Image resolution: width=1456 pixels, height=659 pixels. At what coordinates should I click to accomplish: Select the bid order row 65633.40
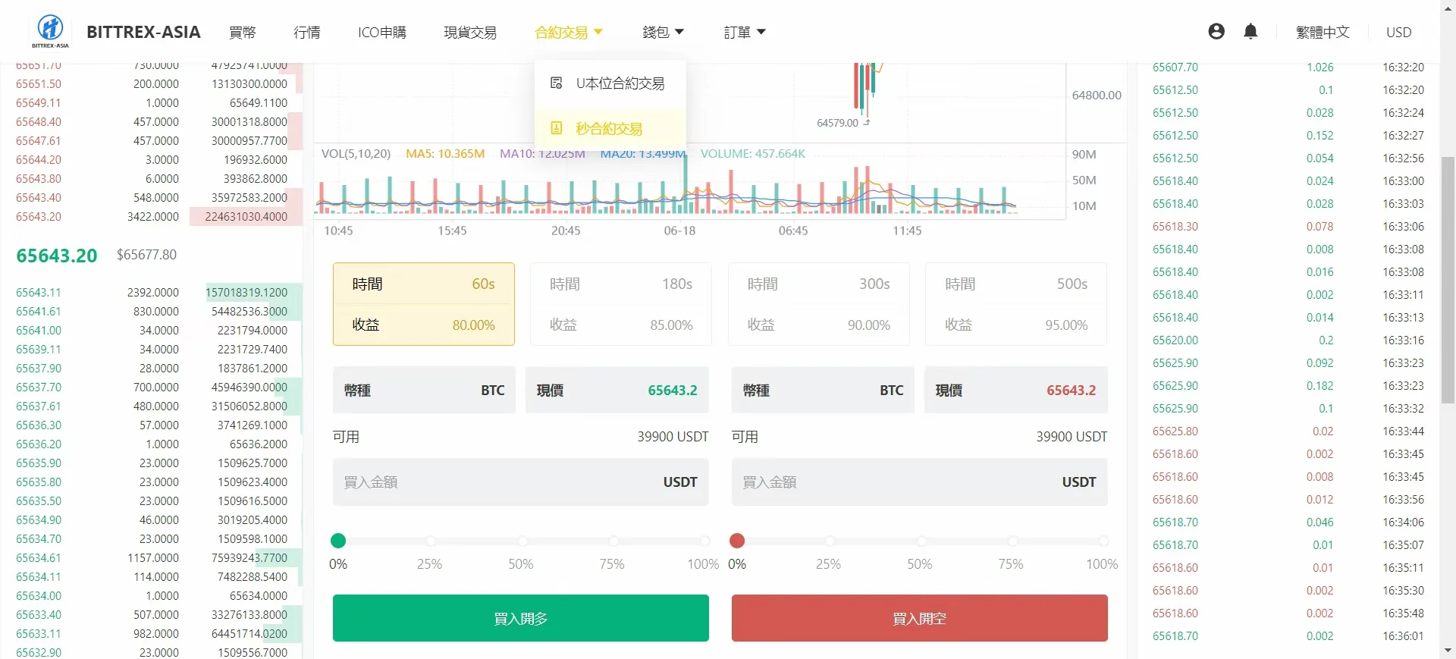(x=152, y=614)
